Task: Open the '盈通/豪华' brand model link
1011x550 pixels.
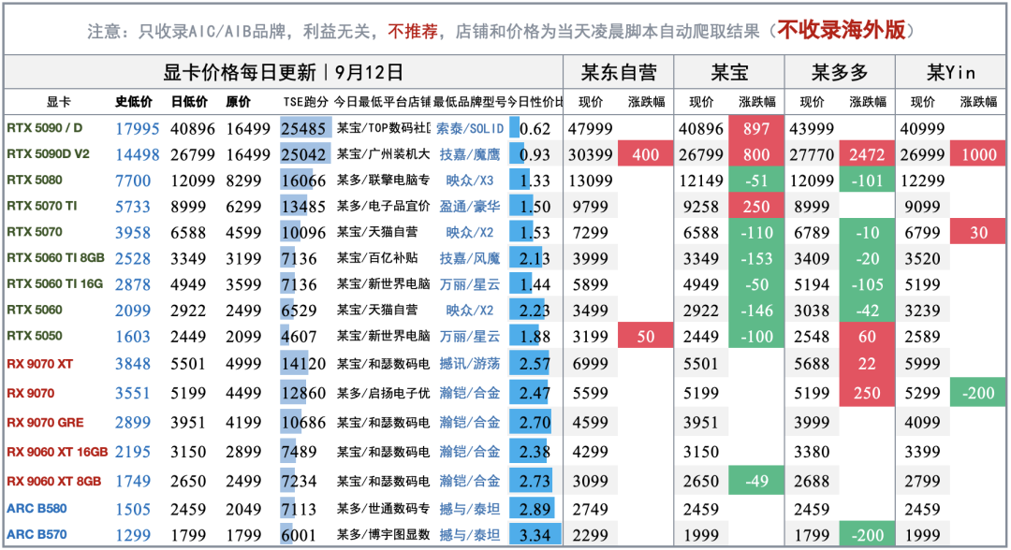Action: pyautogui.click(x=470, y=207)
